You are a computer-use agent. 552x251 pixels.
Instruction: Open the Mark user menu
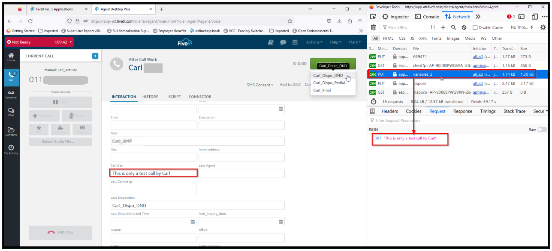tap(355, 42)
